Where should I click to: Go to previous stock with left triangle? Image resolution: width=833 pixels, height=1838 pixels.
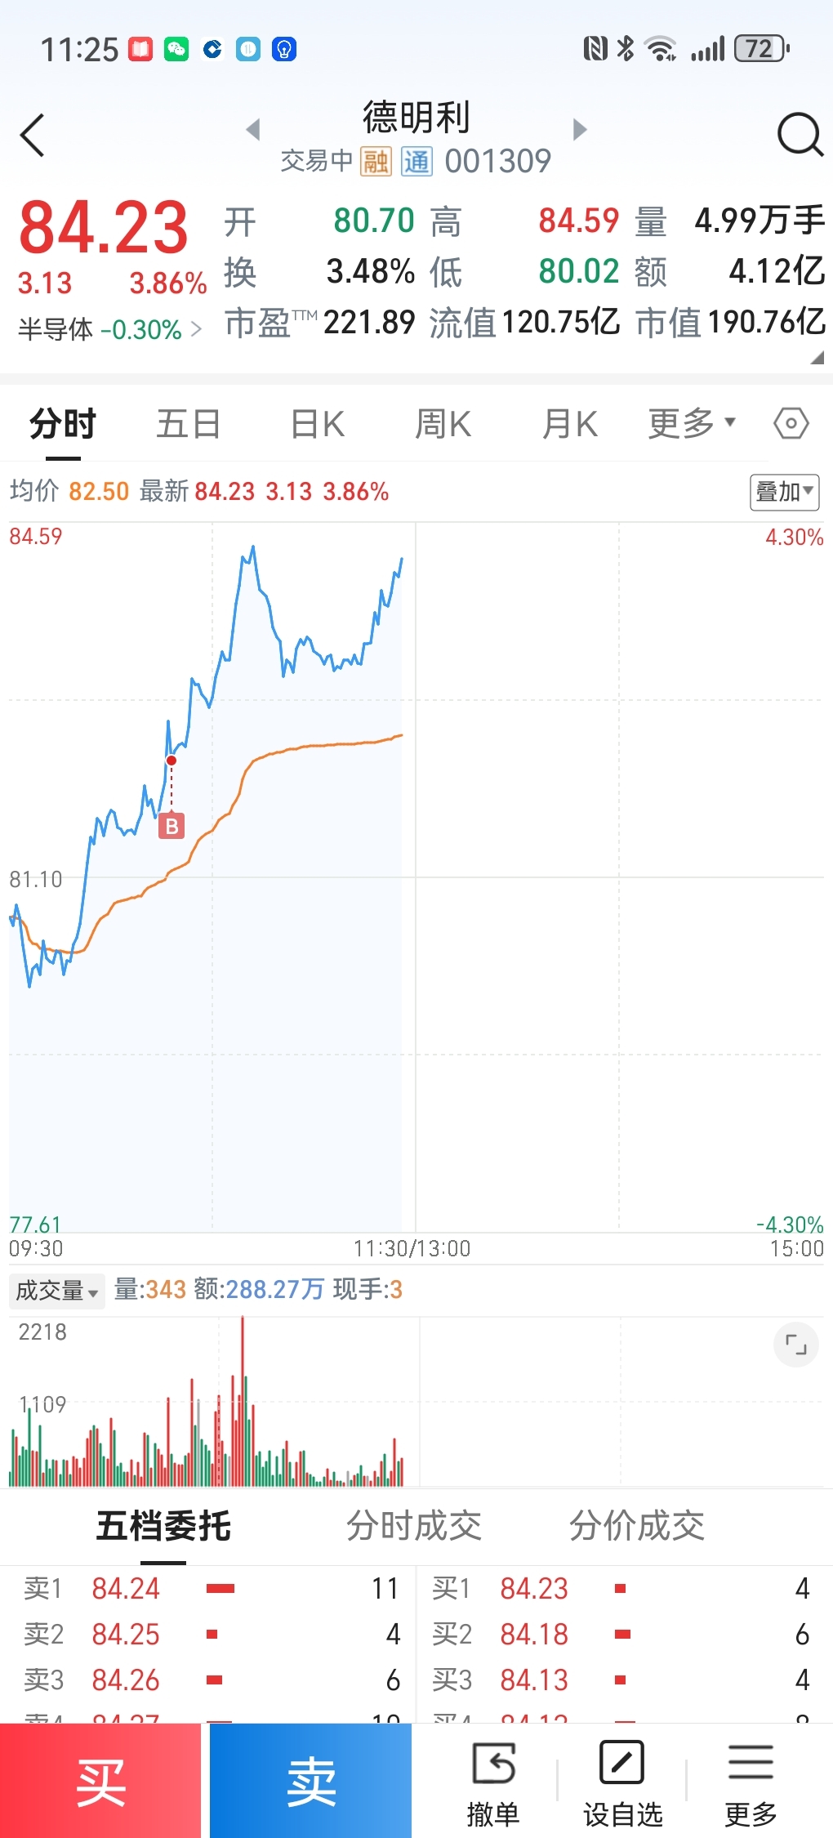coord(253,129)
